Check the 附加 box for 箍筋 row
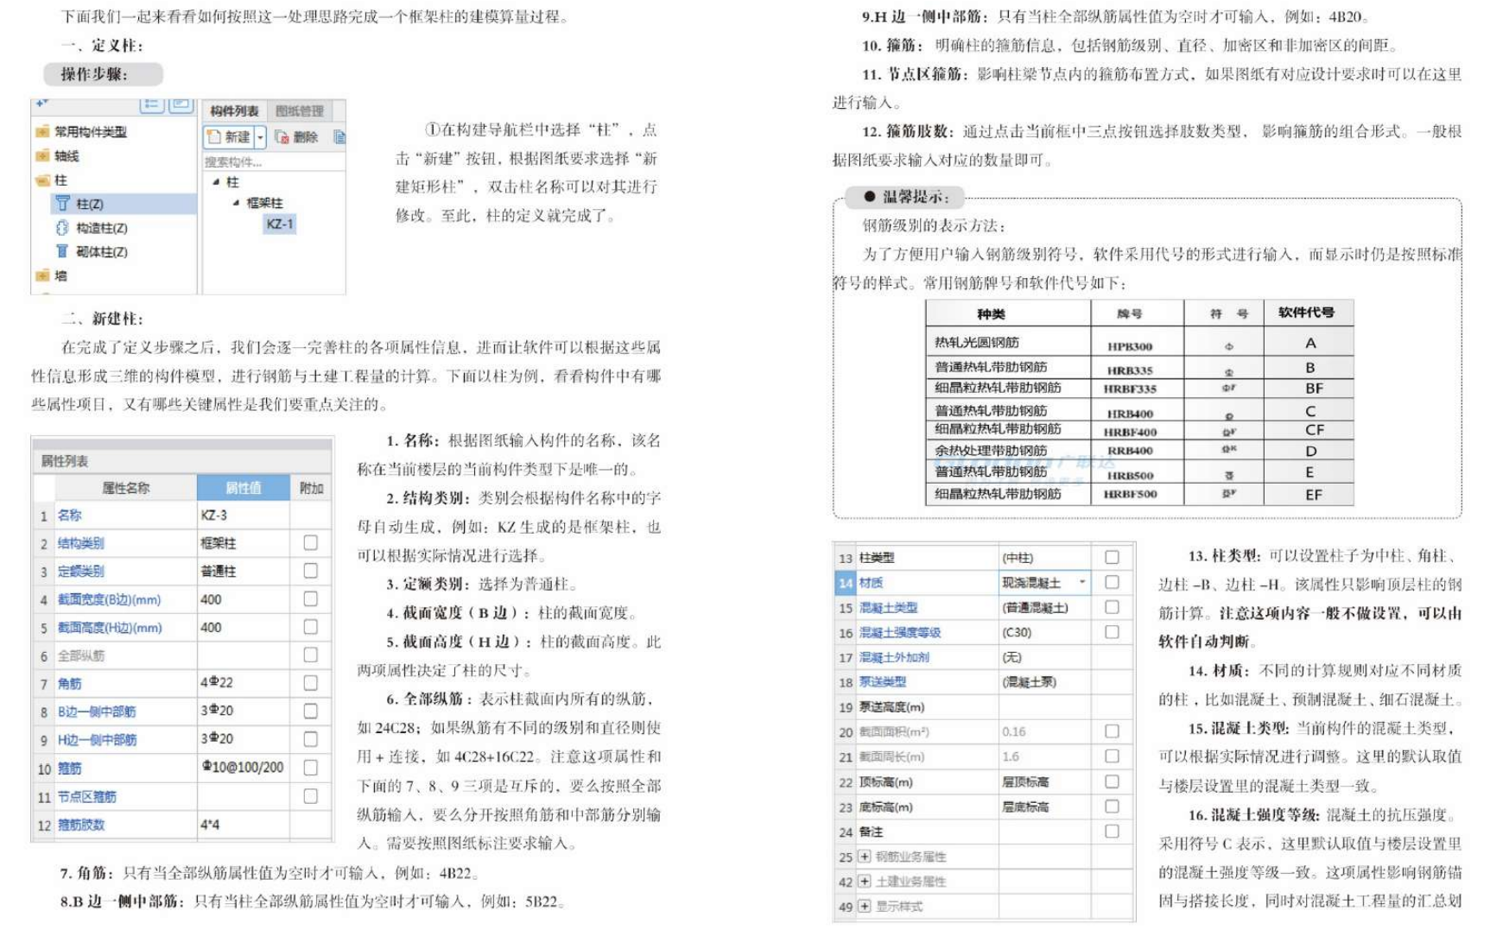Image resolution: width=1490 pixels, height=936 pixels. pos(310,767)
